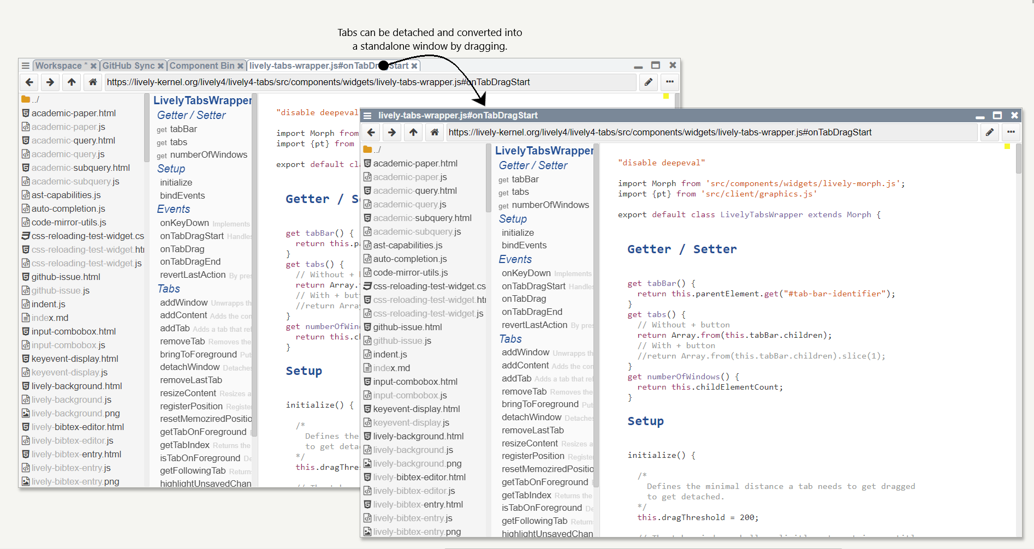Open the hamburger menu in the detached window title bar
This screenshot has width=1034, height=549.
tap(367, 116)
